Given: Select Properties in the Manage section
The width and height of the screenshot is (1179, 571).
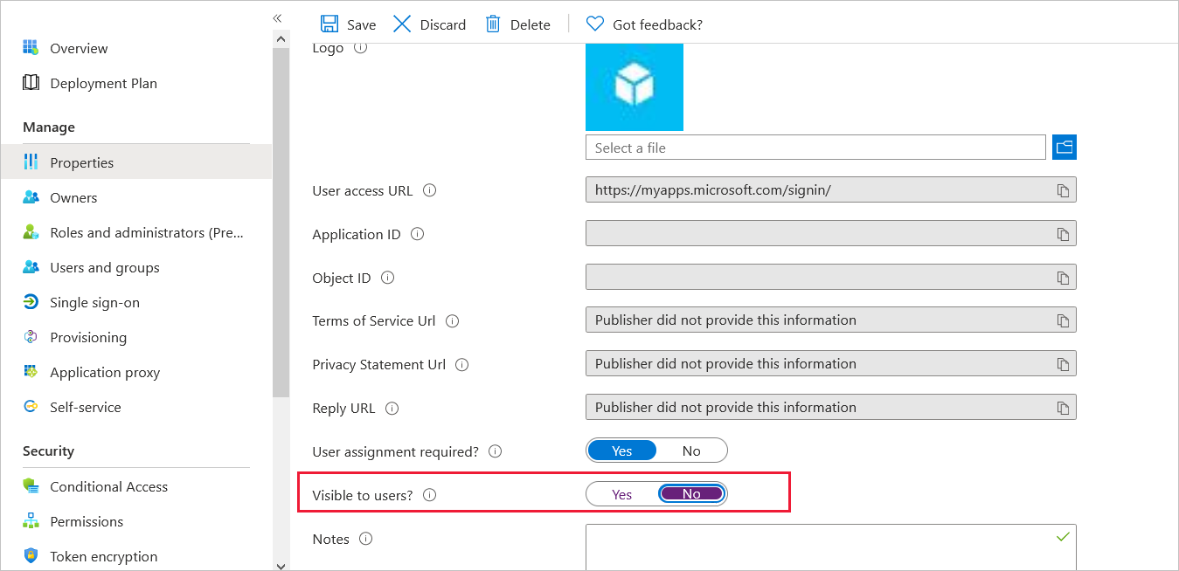Looking at the screenshot, I should pos(136,162).
